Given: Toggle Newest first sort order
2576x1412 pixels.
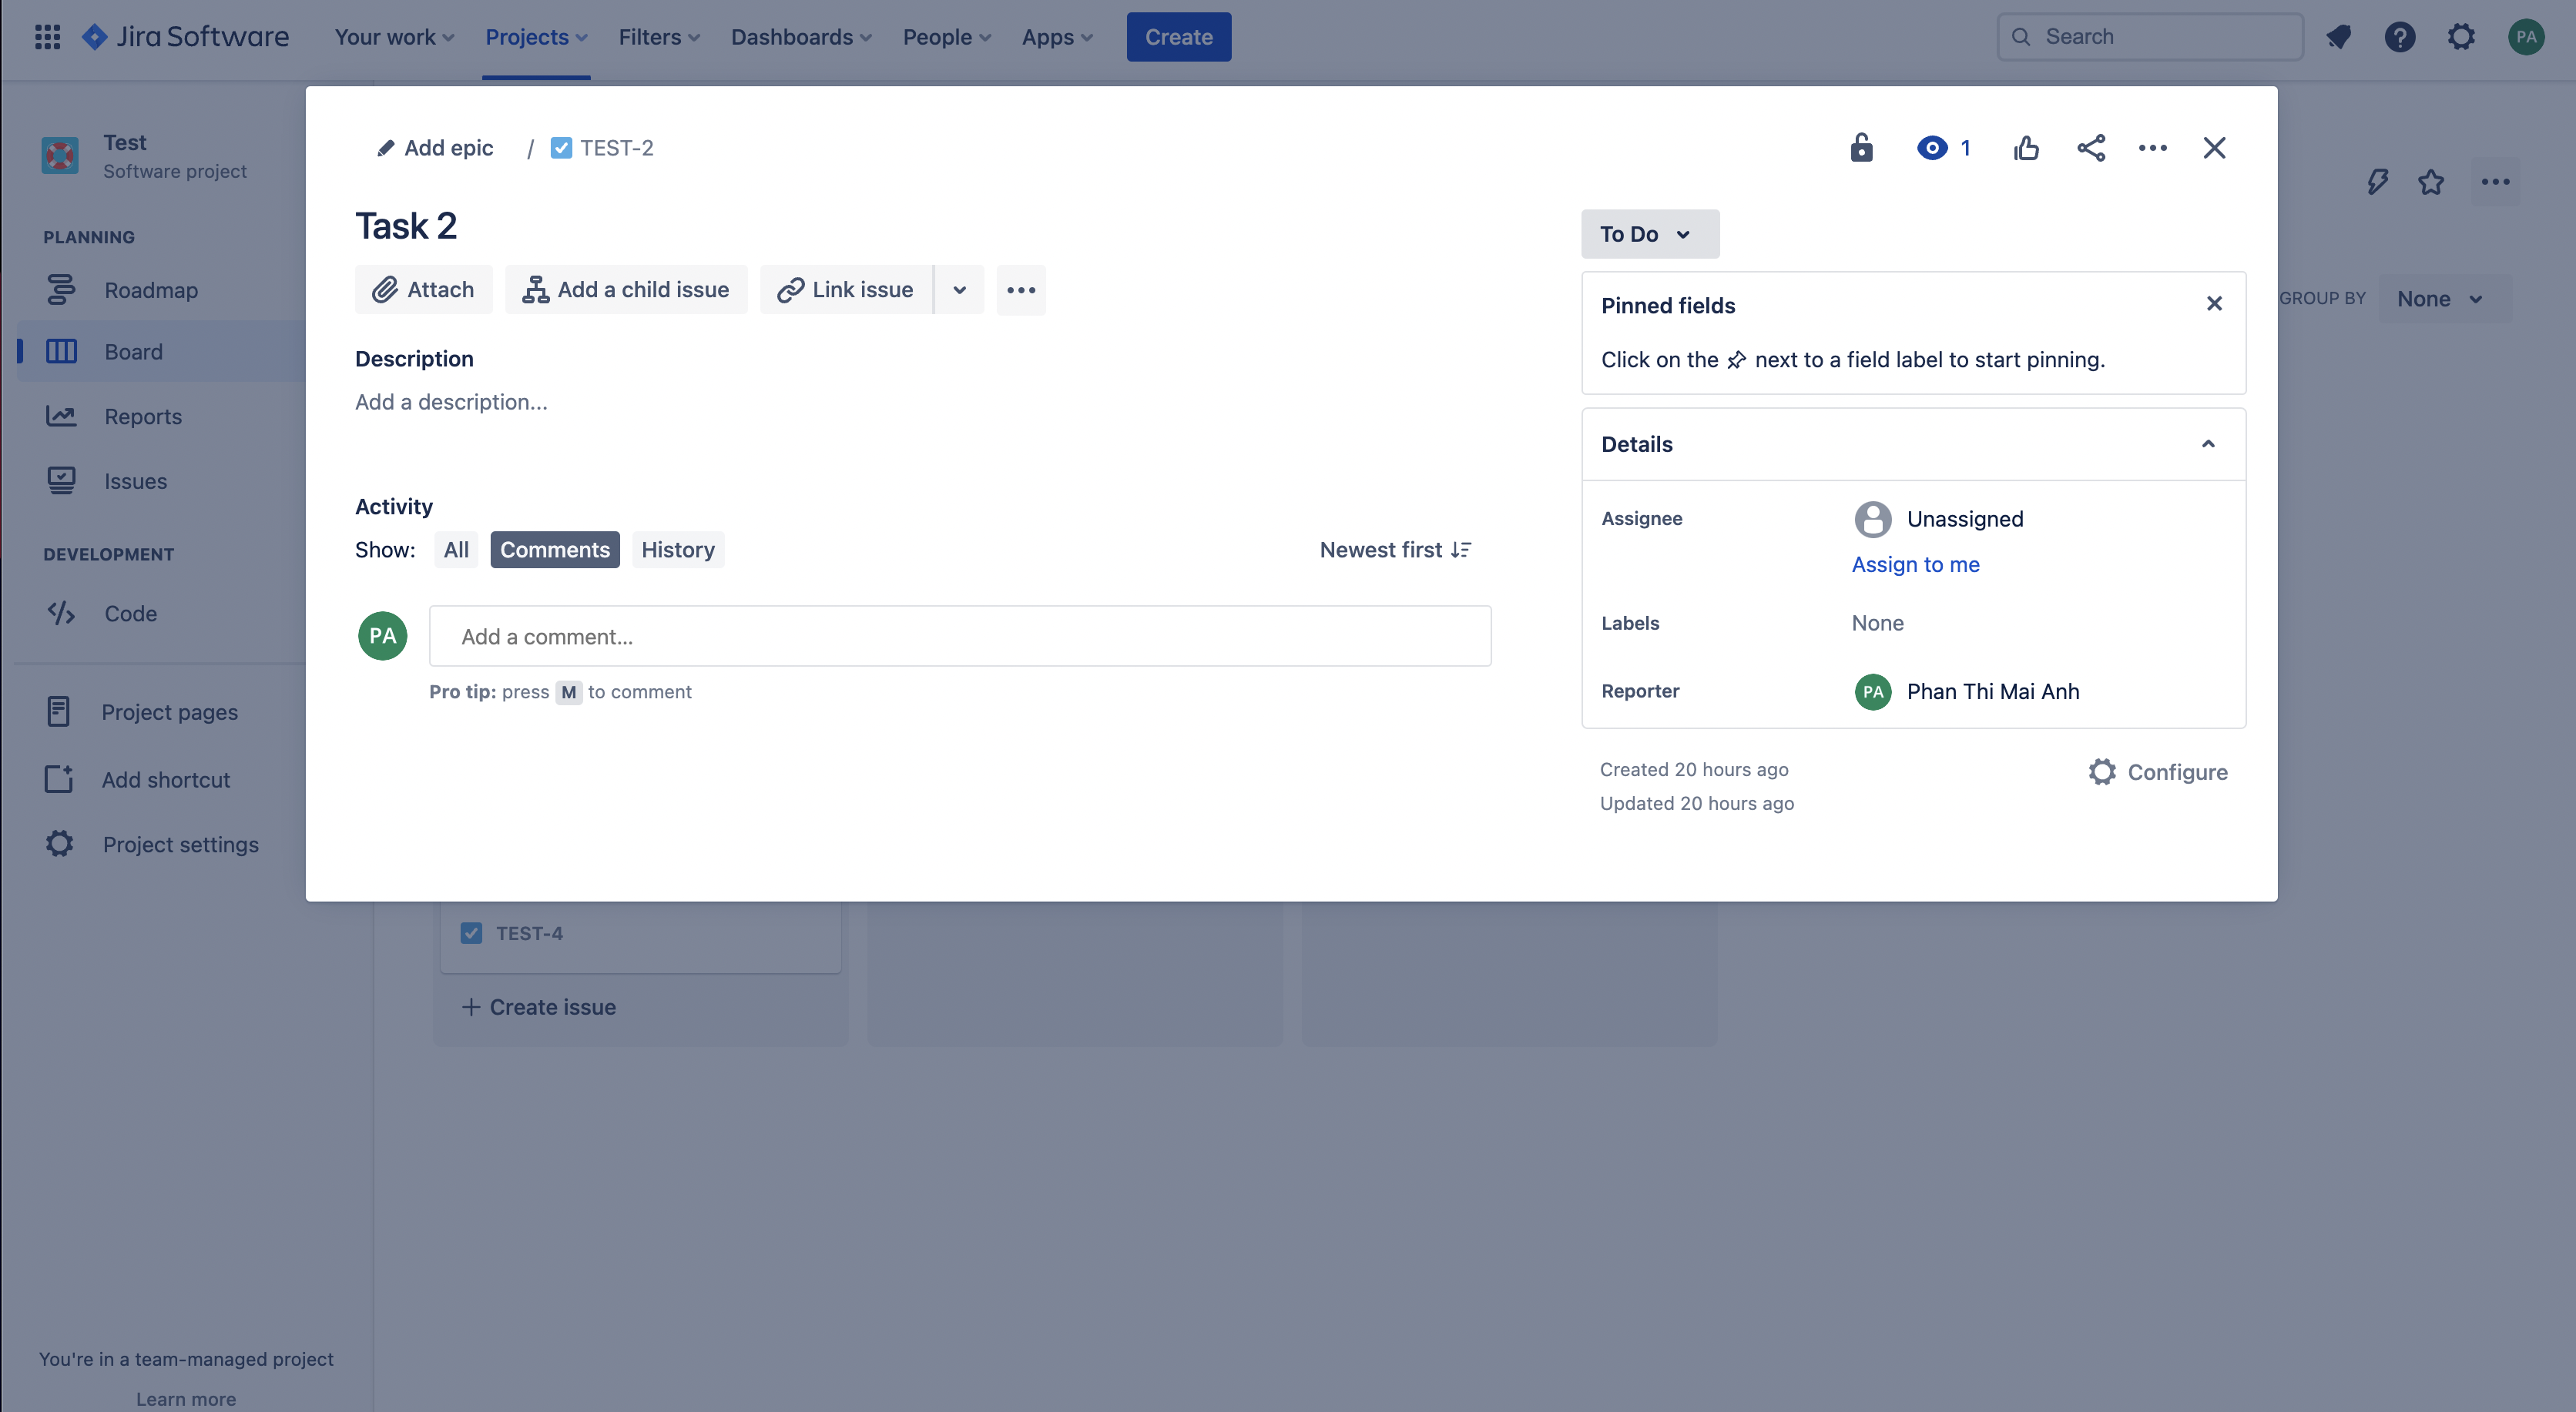Looking at the screenshot, I should (1395, 550).
